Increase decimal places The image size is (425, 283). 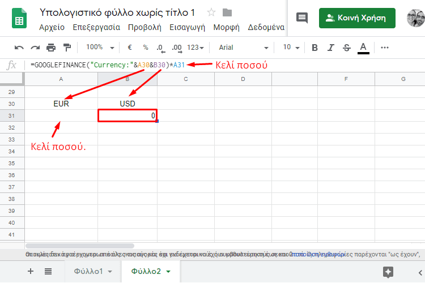(x=177, y=48)
